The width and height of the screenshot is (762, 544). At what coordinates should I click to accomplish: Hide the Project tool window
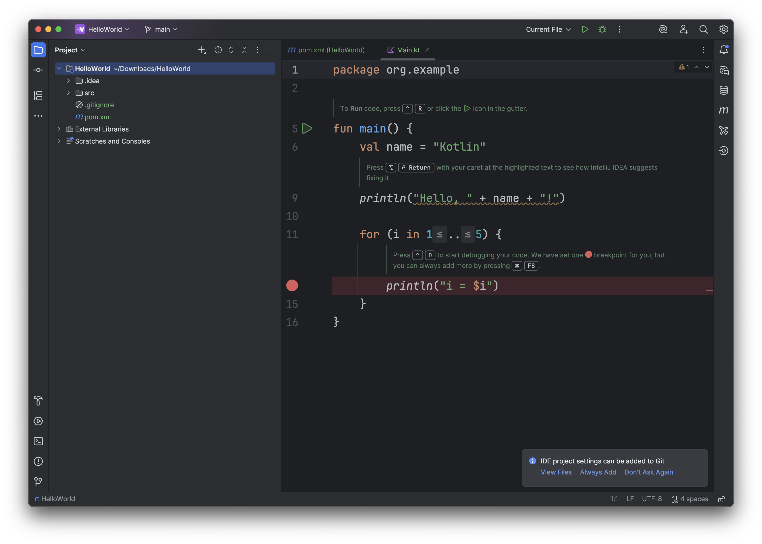click(x=270, y=50)
